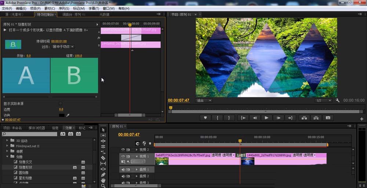Select the 星形划像 transition effect
This screenshot has height=188, width=367.
(x=26, y=178)
